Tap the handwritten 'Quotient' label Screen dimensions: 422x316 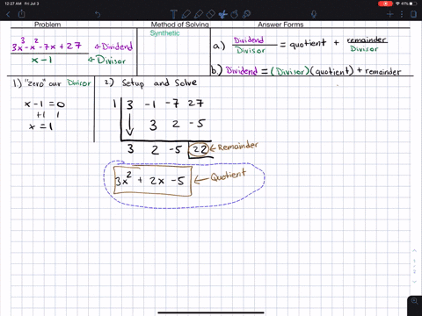pos(229,175)
